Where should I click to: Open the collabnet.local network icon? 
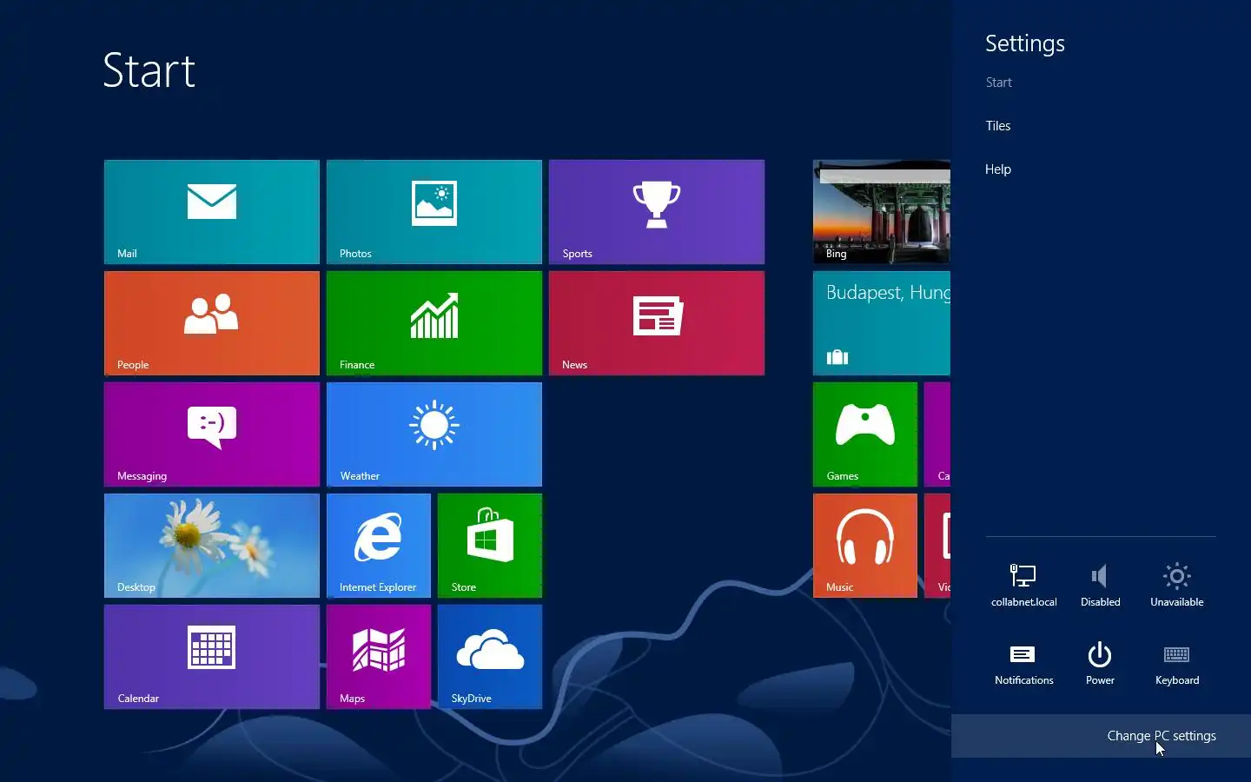pyautogui.click(x=1023, y=585)
